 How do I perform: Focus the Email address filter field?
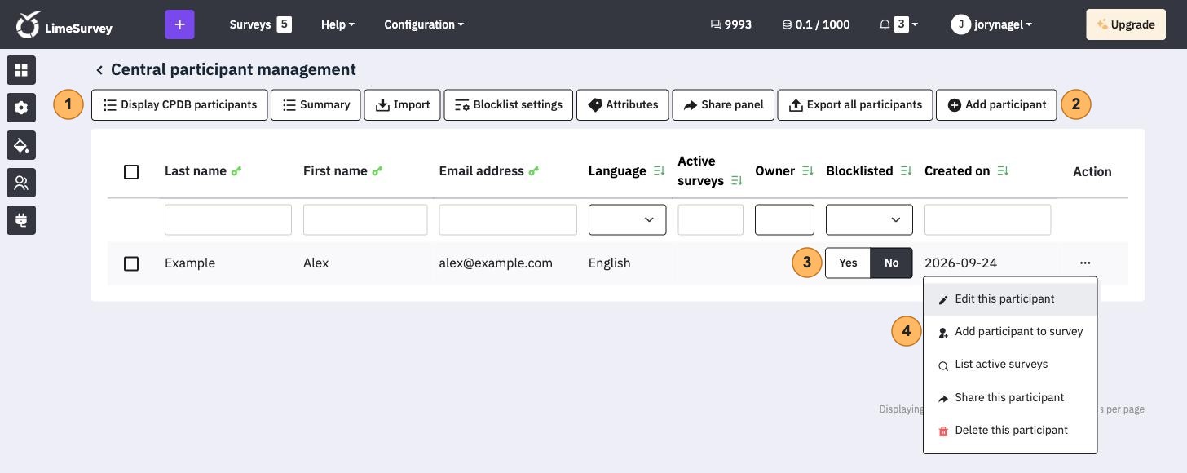coord(508,220)
